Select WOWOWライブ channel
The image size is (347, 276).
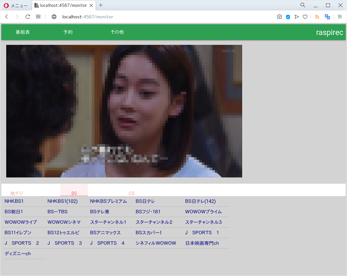[x=21, y=222]
